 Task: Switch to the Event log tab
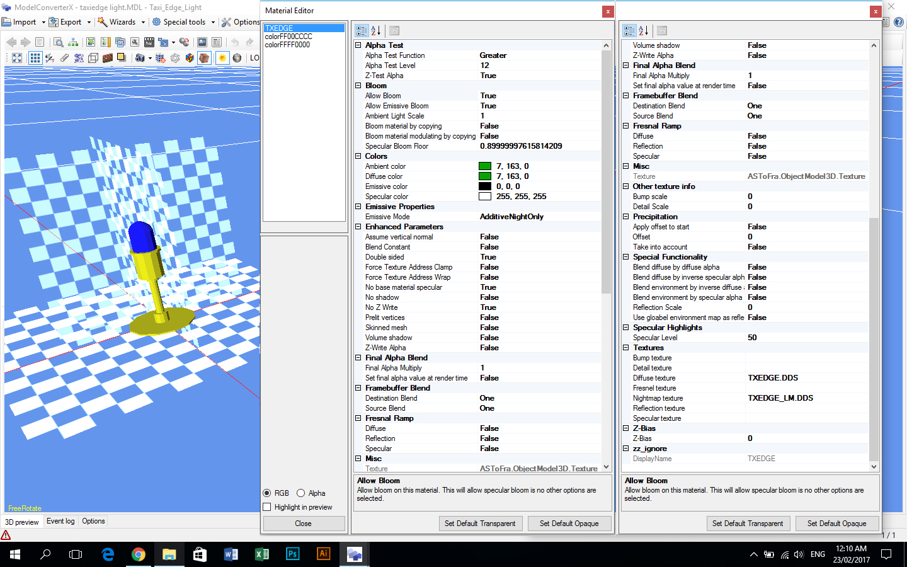[60, 521]
